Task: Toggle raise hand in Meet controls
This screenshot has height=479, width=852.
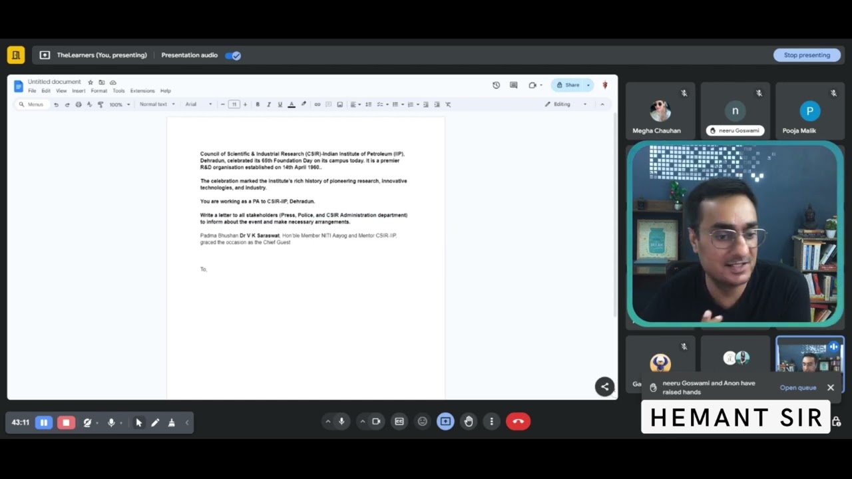Action: tap(469, 421)
